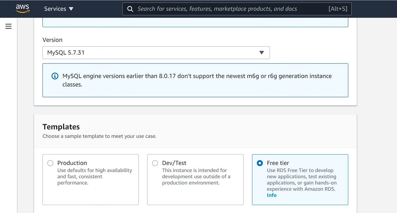Click the Version field label

click(x=52, y=40)
